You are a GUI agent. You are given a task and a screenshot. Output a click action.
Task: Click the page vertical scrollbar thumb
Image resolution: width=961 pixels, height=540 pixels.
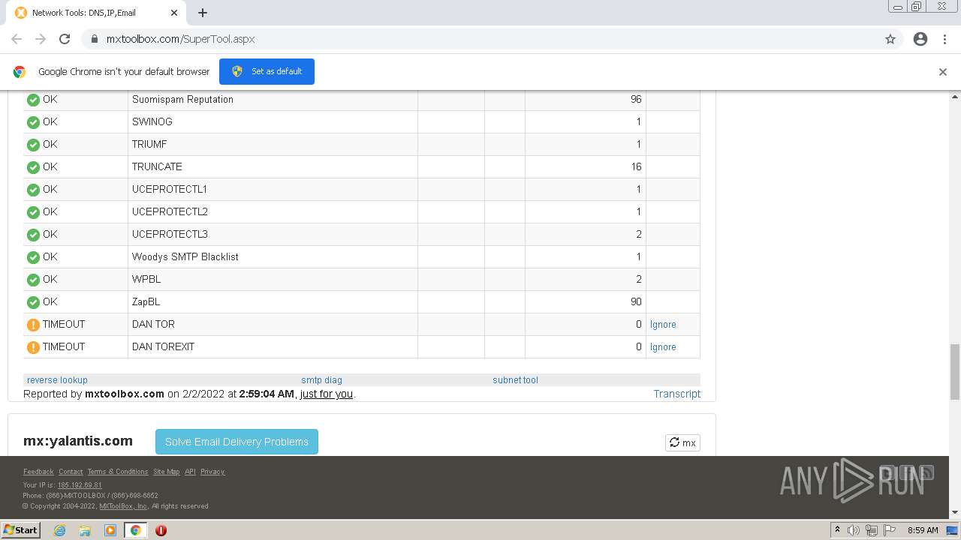pyautogui.click(x=955, y=373)
